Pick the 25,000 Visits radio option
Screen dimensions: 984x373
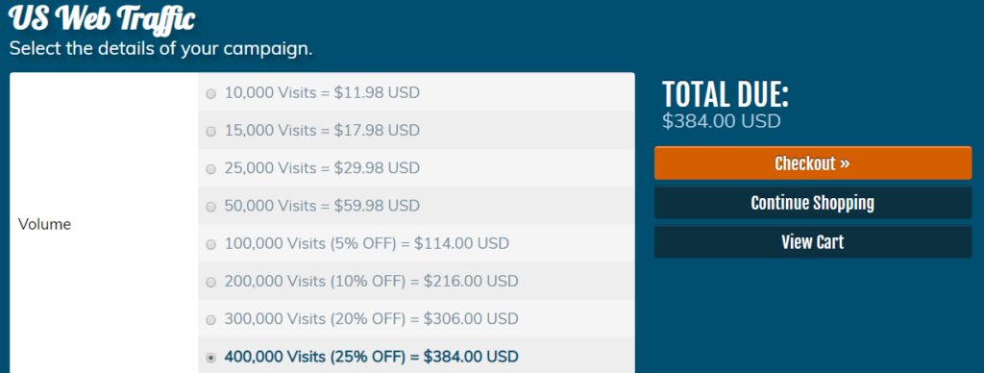coord(210,169)
